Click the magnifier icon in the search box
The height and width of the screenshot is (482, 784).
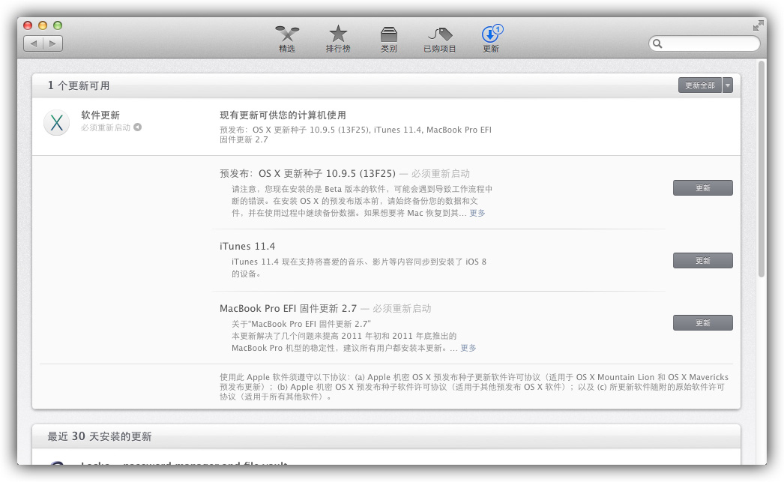657,43
